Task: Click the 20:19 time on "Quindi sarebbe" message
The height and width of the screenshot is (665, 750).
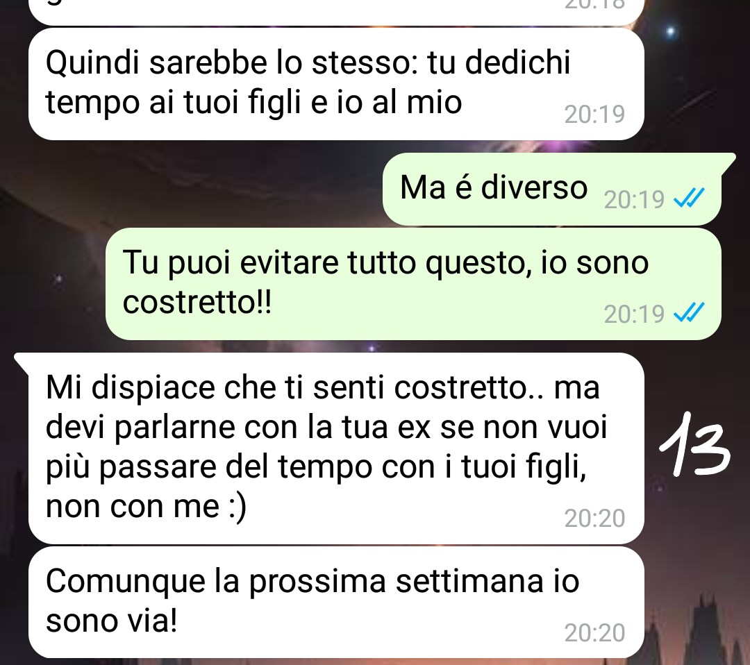Action: coord(594,115)
